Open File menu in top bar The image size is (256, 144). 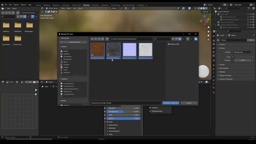point(6,5)
